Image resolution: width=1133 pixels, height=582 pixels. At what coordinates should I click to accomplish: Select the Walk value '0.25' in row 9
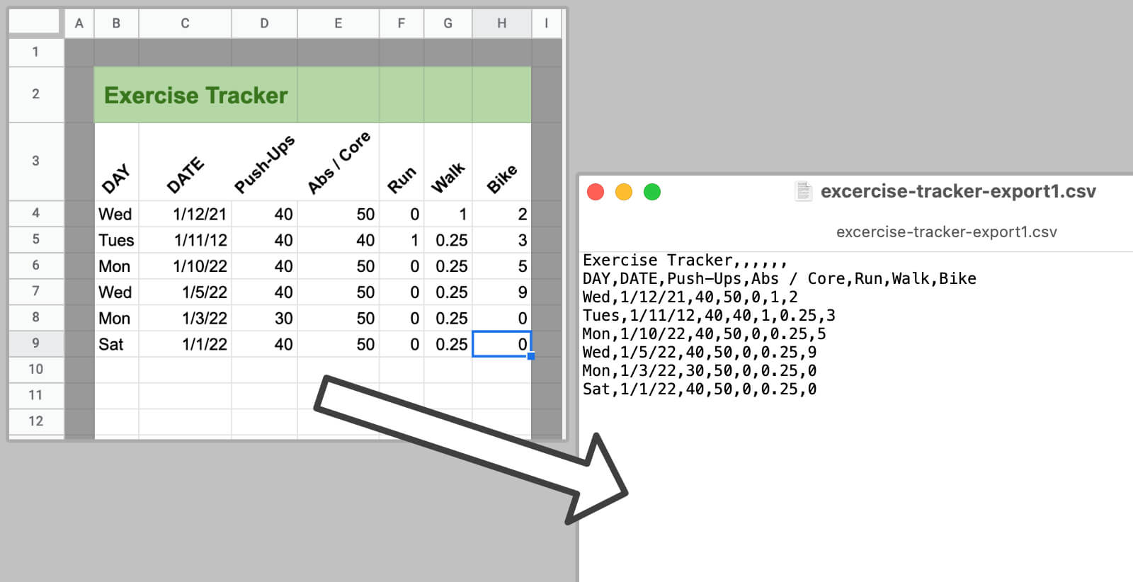pos(448,344)
